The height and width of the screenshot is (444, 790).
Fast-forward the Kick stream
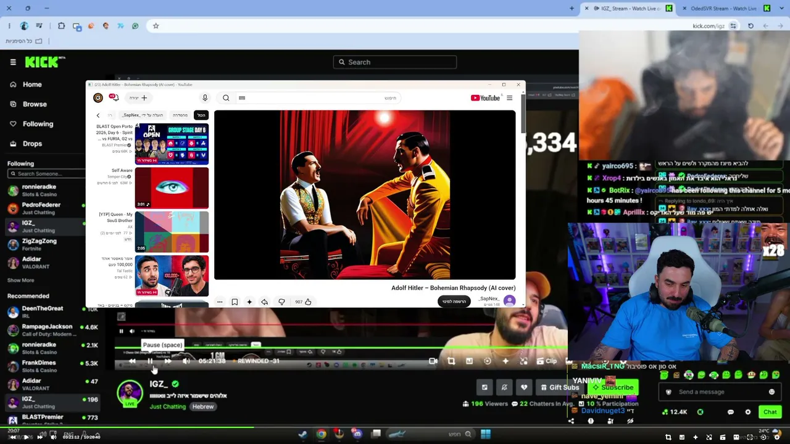click(168, 361)
